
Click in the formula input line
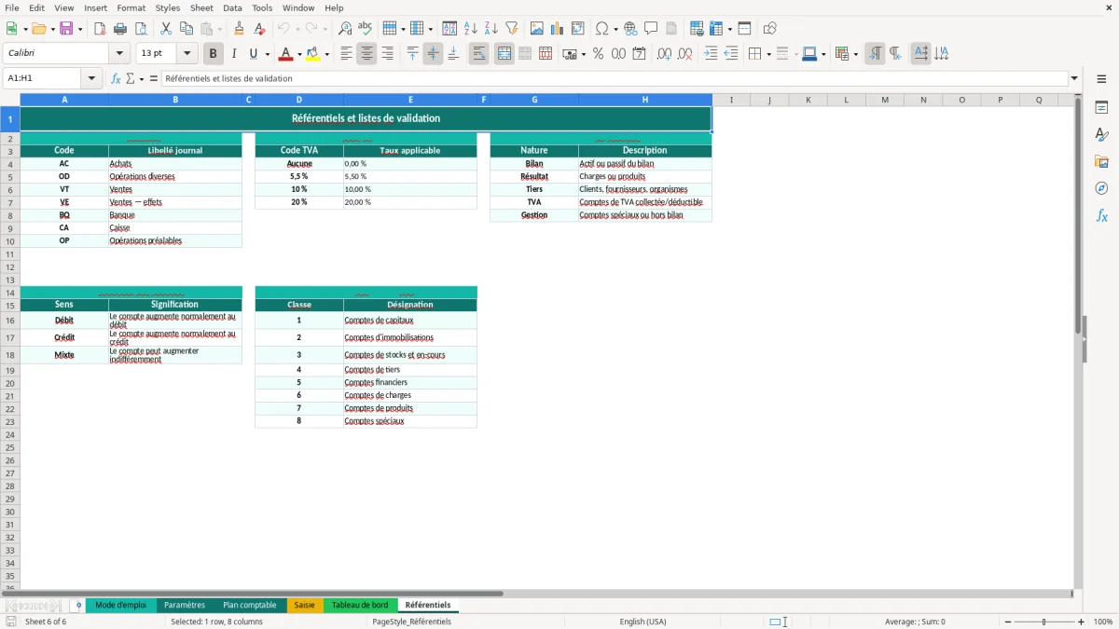click(x=614, y=79)
